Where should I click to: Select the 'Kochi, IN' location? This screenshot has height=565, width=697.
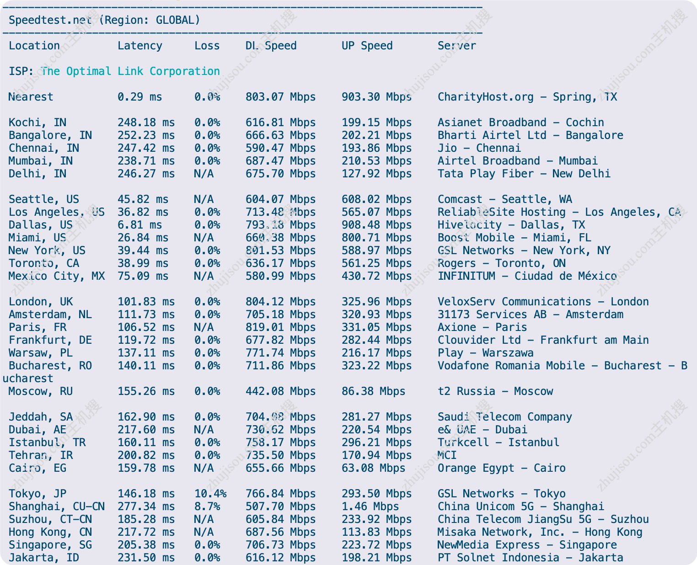38,123
